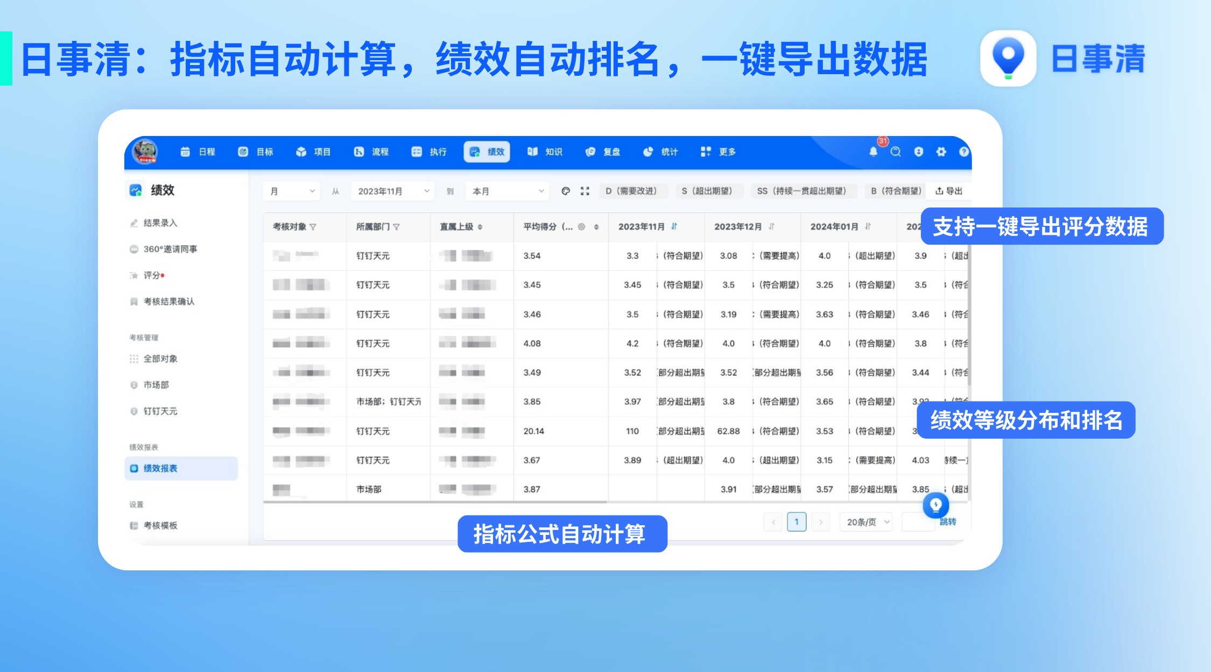The width and height of the screenshot is (1211, 672).
Task: Sort the 平均得分 column arrows
Action: pos(596,227)
